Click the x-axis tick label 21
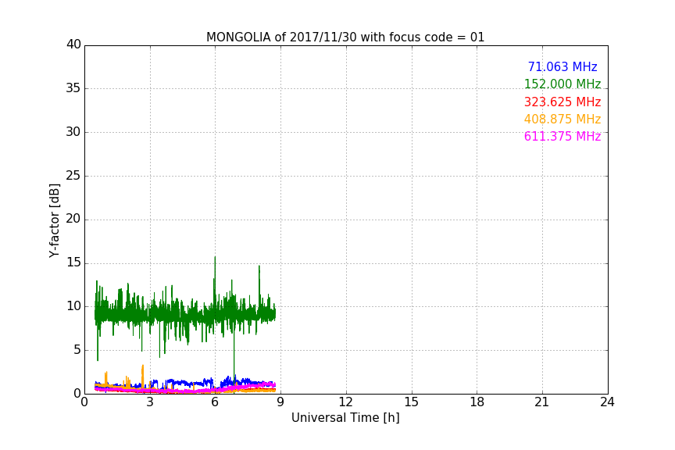This screenshot has width=675, height=450. coord(542,402)
